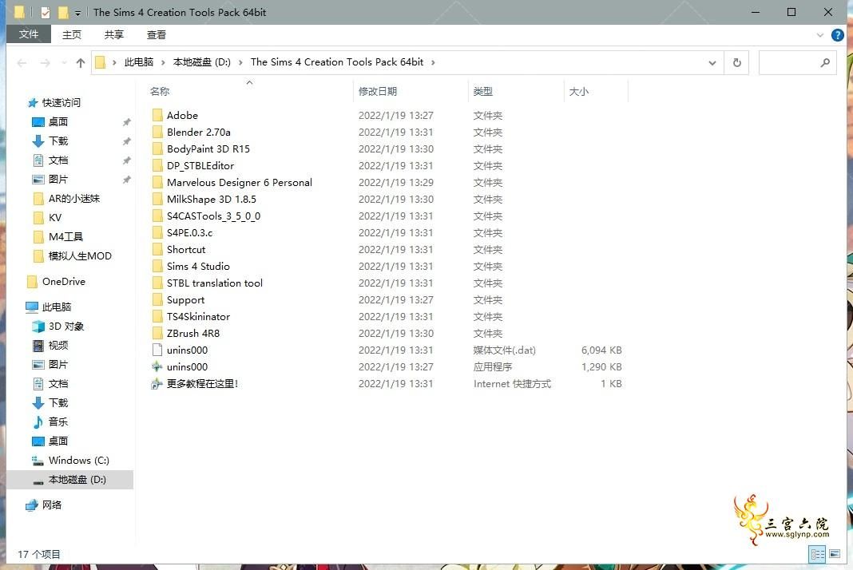Open 音乐 under 此电脑

point(58,422)
